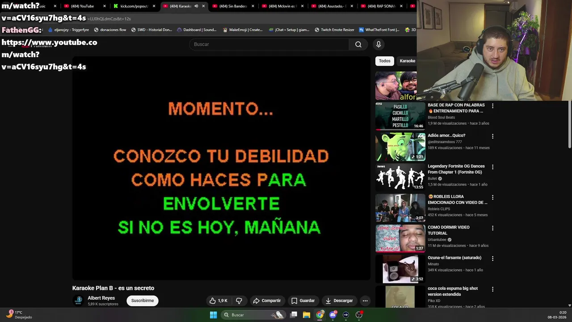Open options for Legendary Fortnite OG Dances
The image size is (572, 322).
point(492,167)
